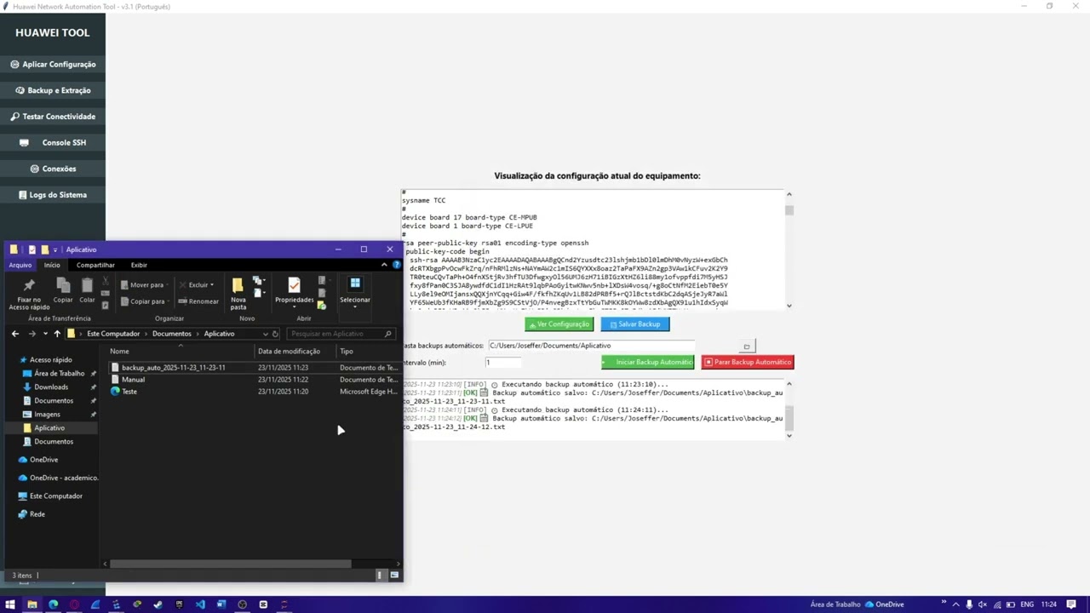Open Logs do Sistema section
Viewport: 1090px width, 613px height.
point(53,195)
